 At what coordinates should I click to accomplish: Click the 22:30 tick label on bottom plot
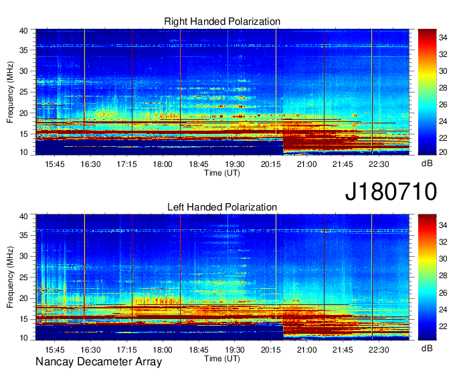(379, 350)
